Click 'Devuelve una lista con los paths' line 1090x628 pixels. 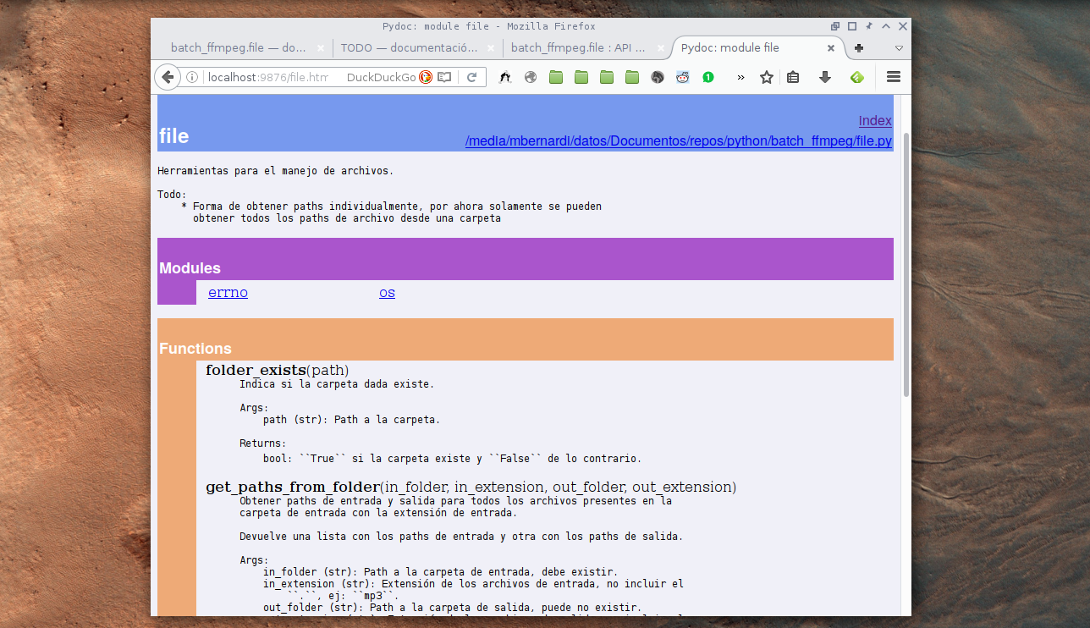click(461, 537)
